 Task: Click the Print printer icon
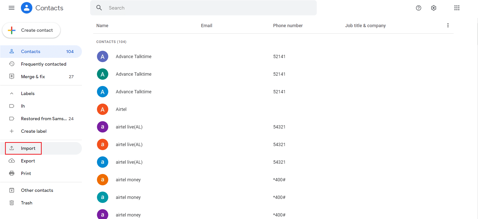[12, 173]
